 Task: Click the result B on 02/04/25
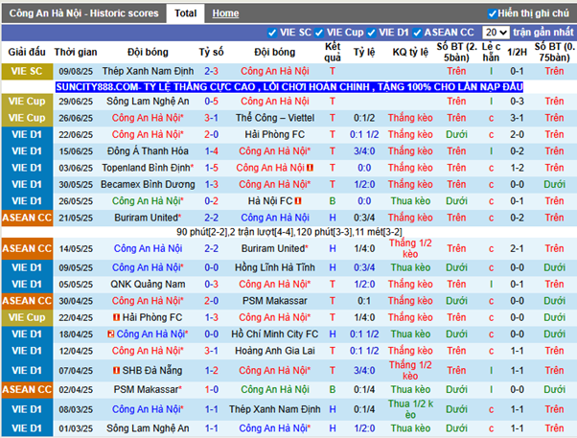coord(333,390)
